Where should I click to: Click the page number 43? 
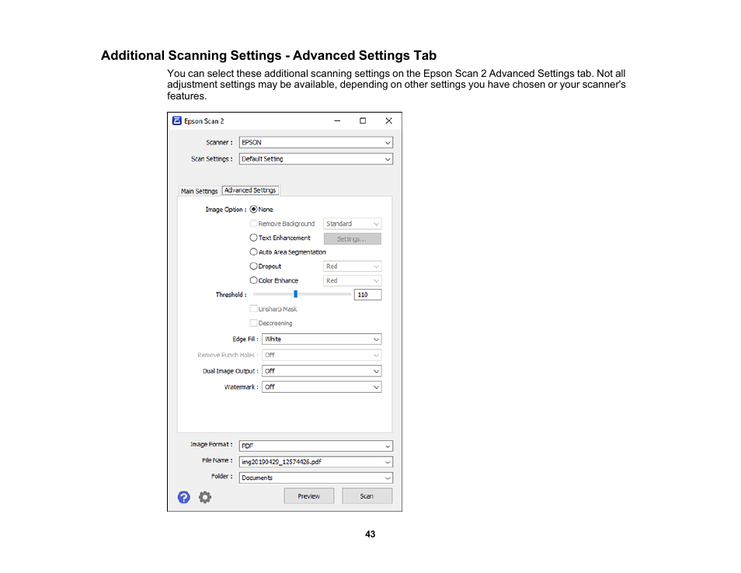pos(370,534)
